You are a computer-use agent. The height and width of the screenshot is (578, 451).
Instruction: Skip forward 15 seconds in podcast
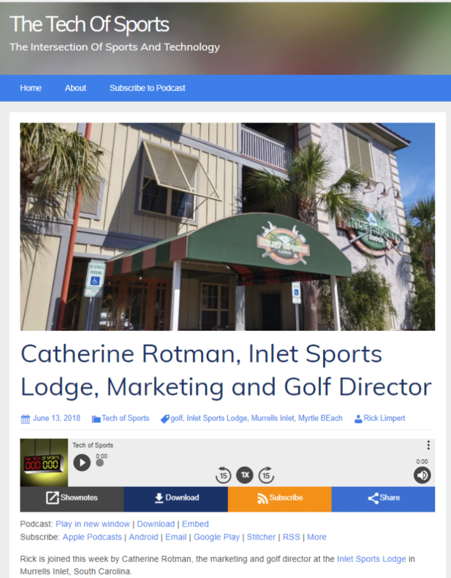(x=267, y=475)
